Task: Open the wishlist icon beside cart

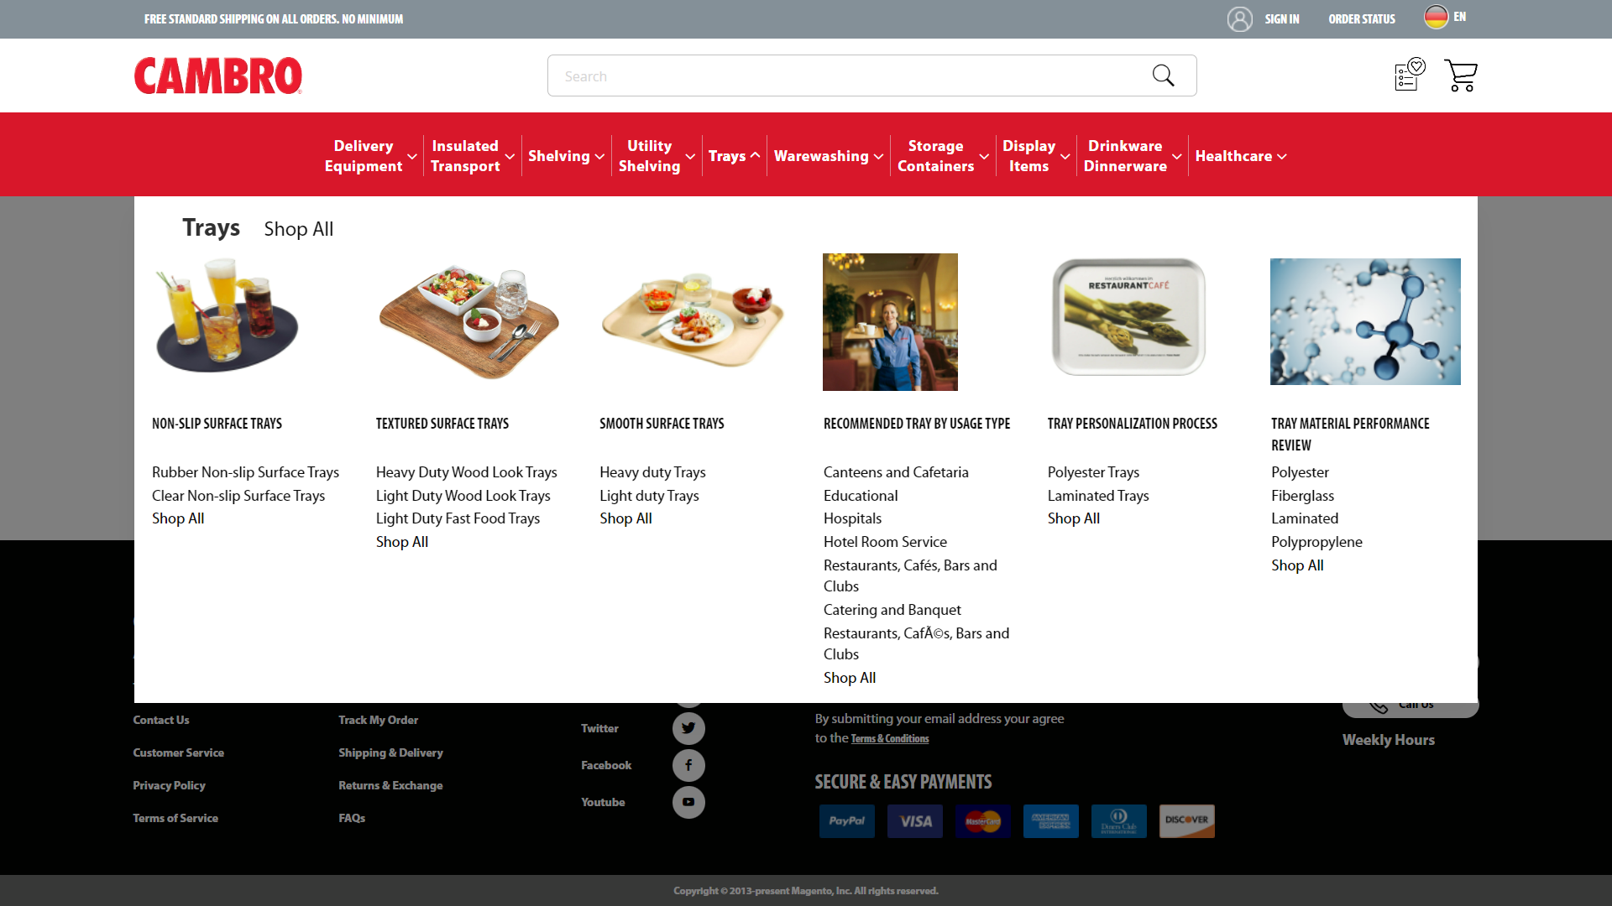Action: [1410, 75]
